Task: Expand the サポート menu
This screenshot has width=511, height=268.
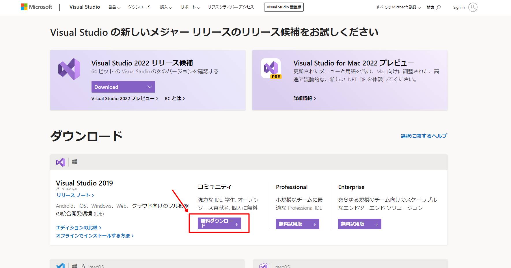Action: pyautogui.click(x=191, y=7)
